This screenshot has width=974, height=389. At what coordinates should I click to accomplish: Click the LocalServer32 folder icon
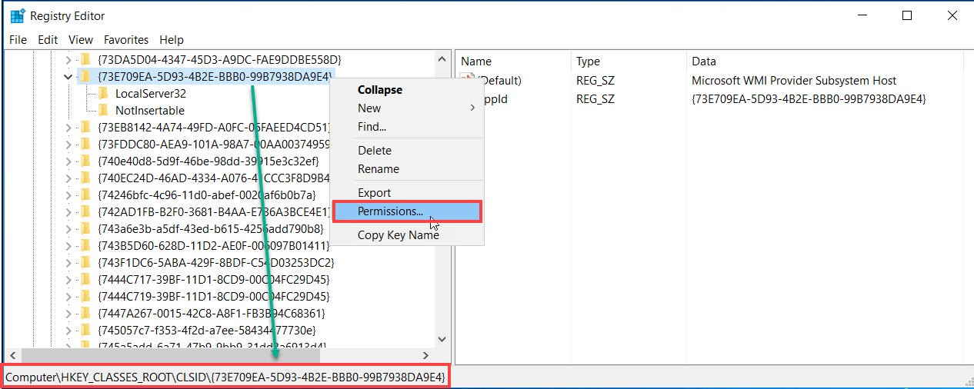[x=102, y=93]
